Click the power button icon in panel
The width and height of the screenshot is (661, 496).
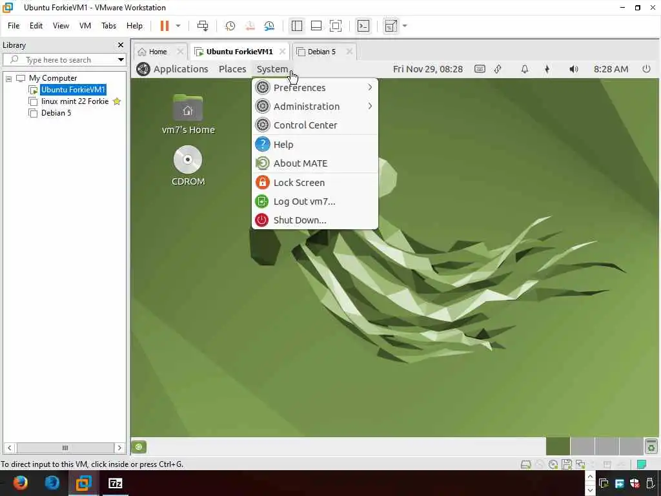click(646, 68)
